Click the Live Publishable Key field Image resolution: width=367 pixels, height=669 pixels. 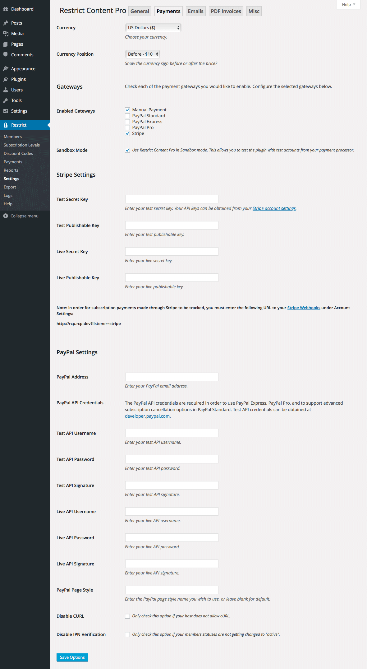[x=172, y=278]
